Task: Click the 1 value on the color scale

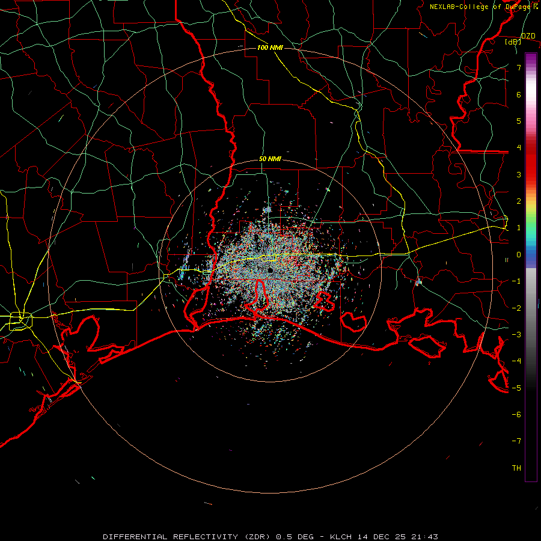Action: pos(519,228)
